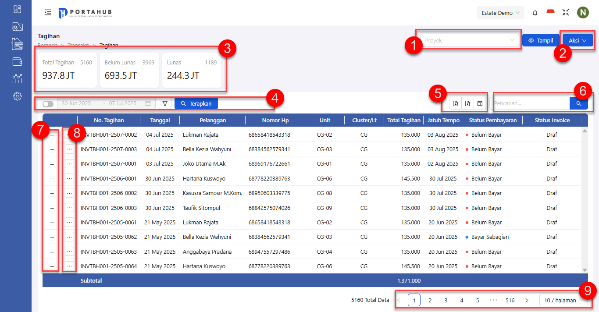This screenshot has width=599, height=312.
Task: Open notifications bell
Action: 535,13
